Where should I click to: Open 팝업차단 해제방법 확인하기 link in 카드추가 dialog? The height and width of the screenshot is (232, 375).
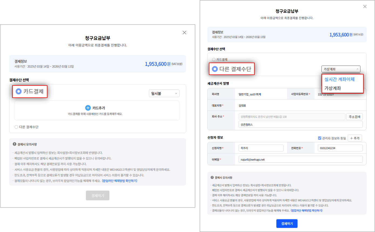[x=120, y=181]
